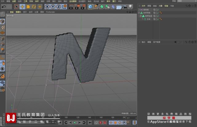Viewport: 197px width, 127px height.
Task: Click the red Record keyframe button
Action: 100,123
